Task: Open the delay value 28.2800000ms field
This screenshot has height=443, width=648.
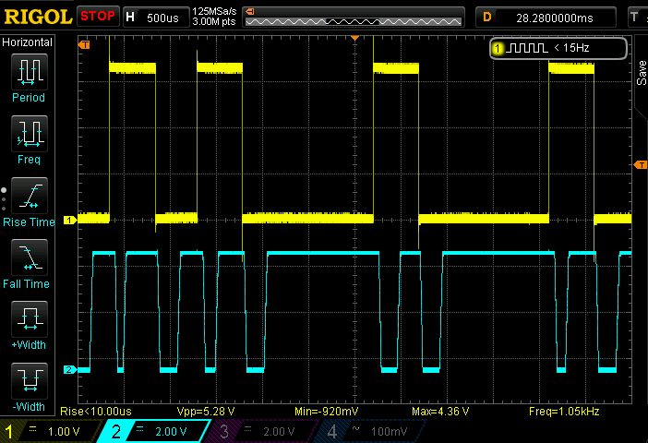Action: pyautogui.click(x=546, y=17)
